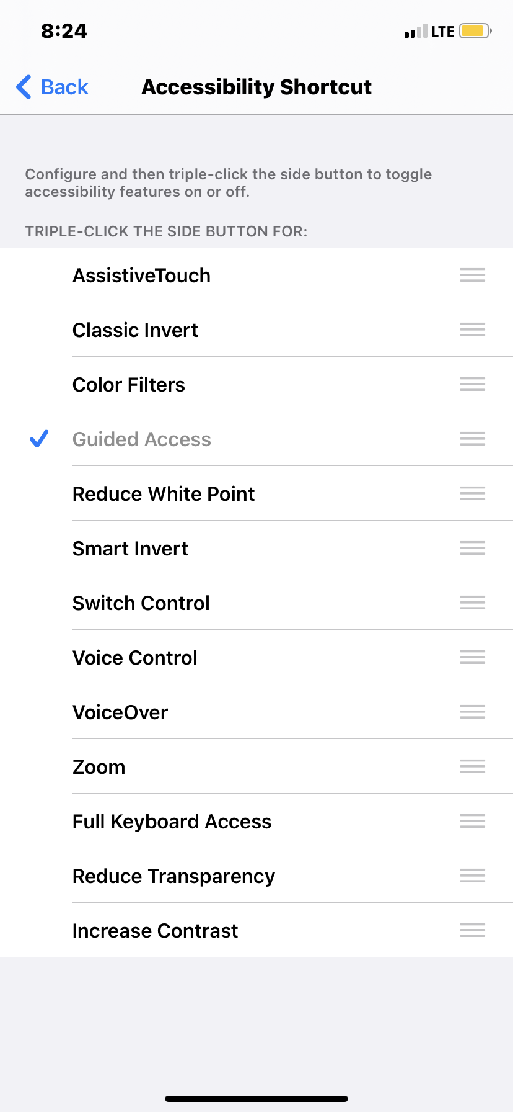Screen dimensions: 513x1112
Task: Select Reduce Transparency option
Action: click(256, 876)
